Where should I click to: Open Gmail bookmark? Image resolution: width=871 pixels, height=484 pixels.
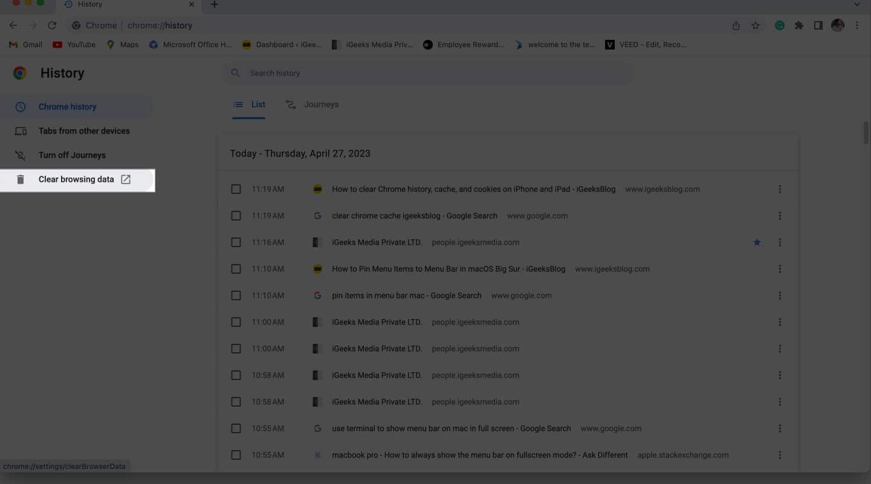pyautogui.click(x=25, y=45)
